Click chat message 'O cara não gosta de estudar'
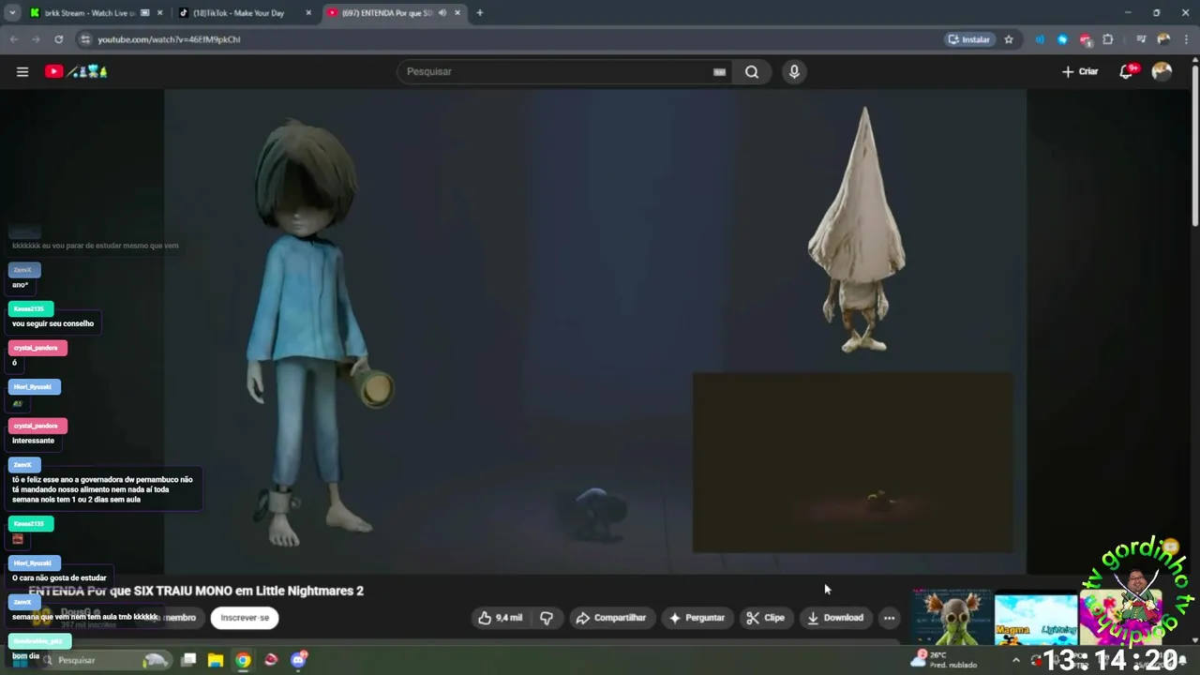The width and height of the screenshot is (1200, 675). (60, 578)
